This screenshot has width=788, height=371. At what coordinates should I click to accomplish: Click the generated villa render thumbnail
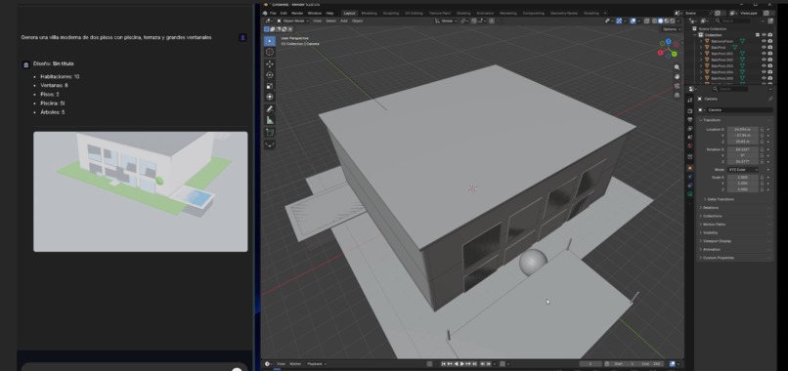click(140, 191)
